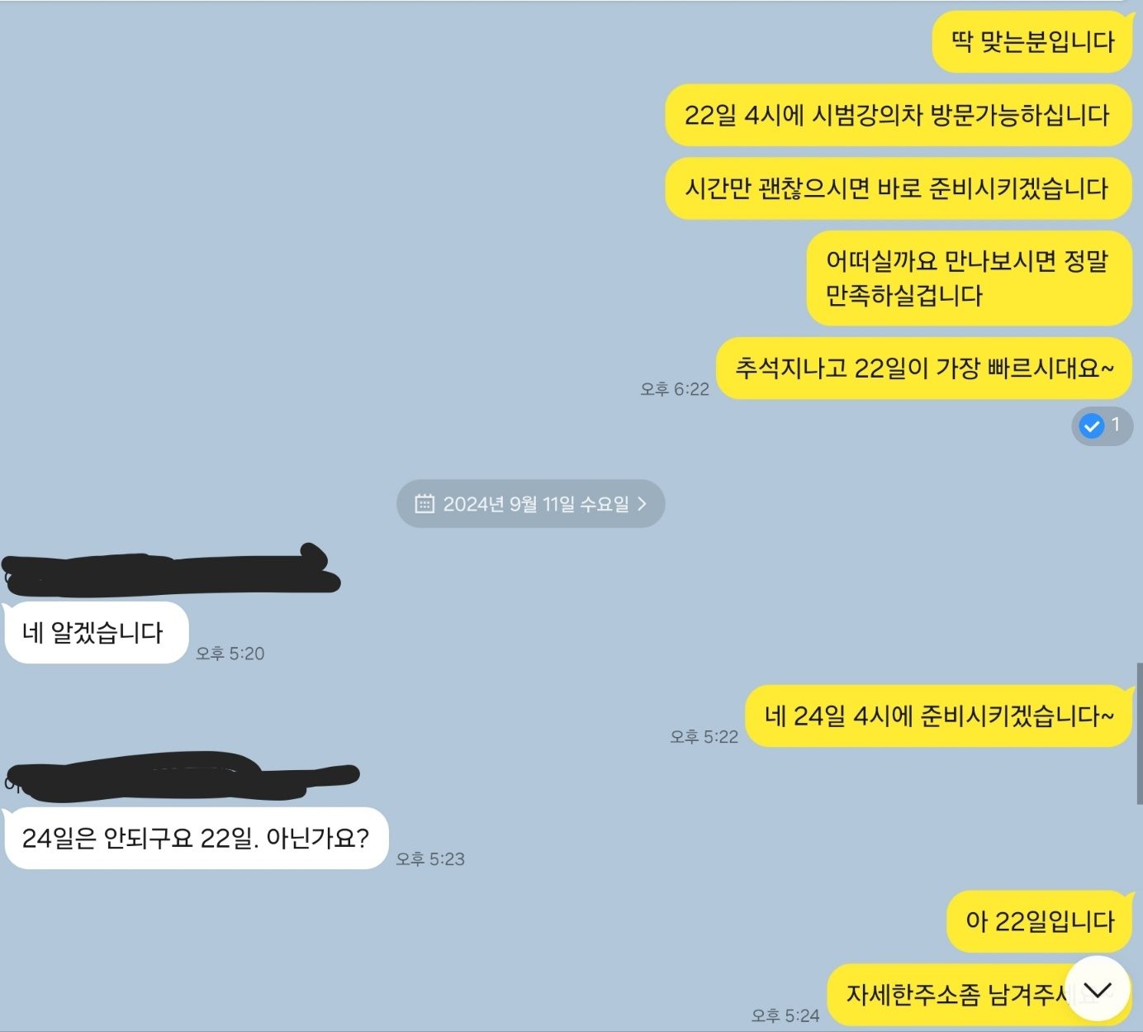
Task: Tap the scroll-to-bottom arrow button
Action: 1097,988
